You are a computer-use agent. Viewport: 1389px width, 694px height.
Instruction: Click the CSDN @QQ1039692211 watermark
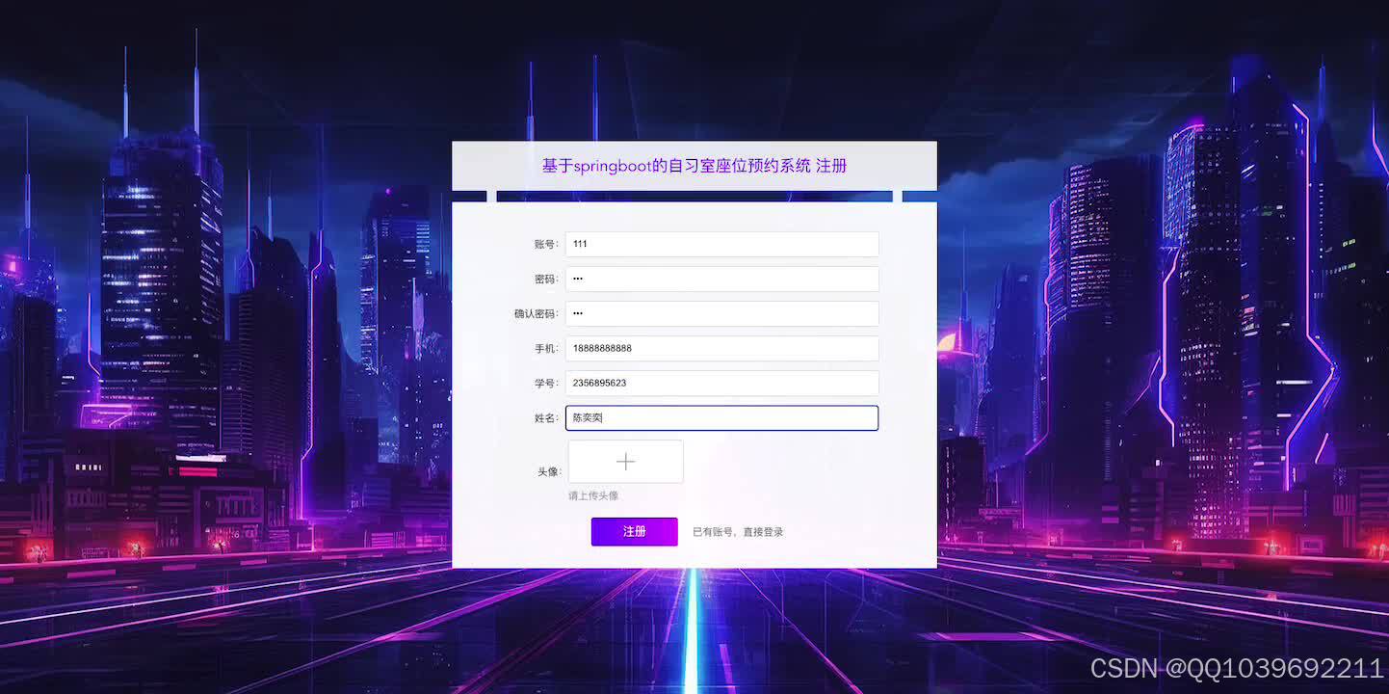(1237, 668)
